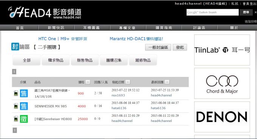Sort by start date 發起日期 arrow

point(128,82)
